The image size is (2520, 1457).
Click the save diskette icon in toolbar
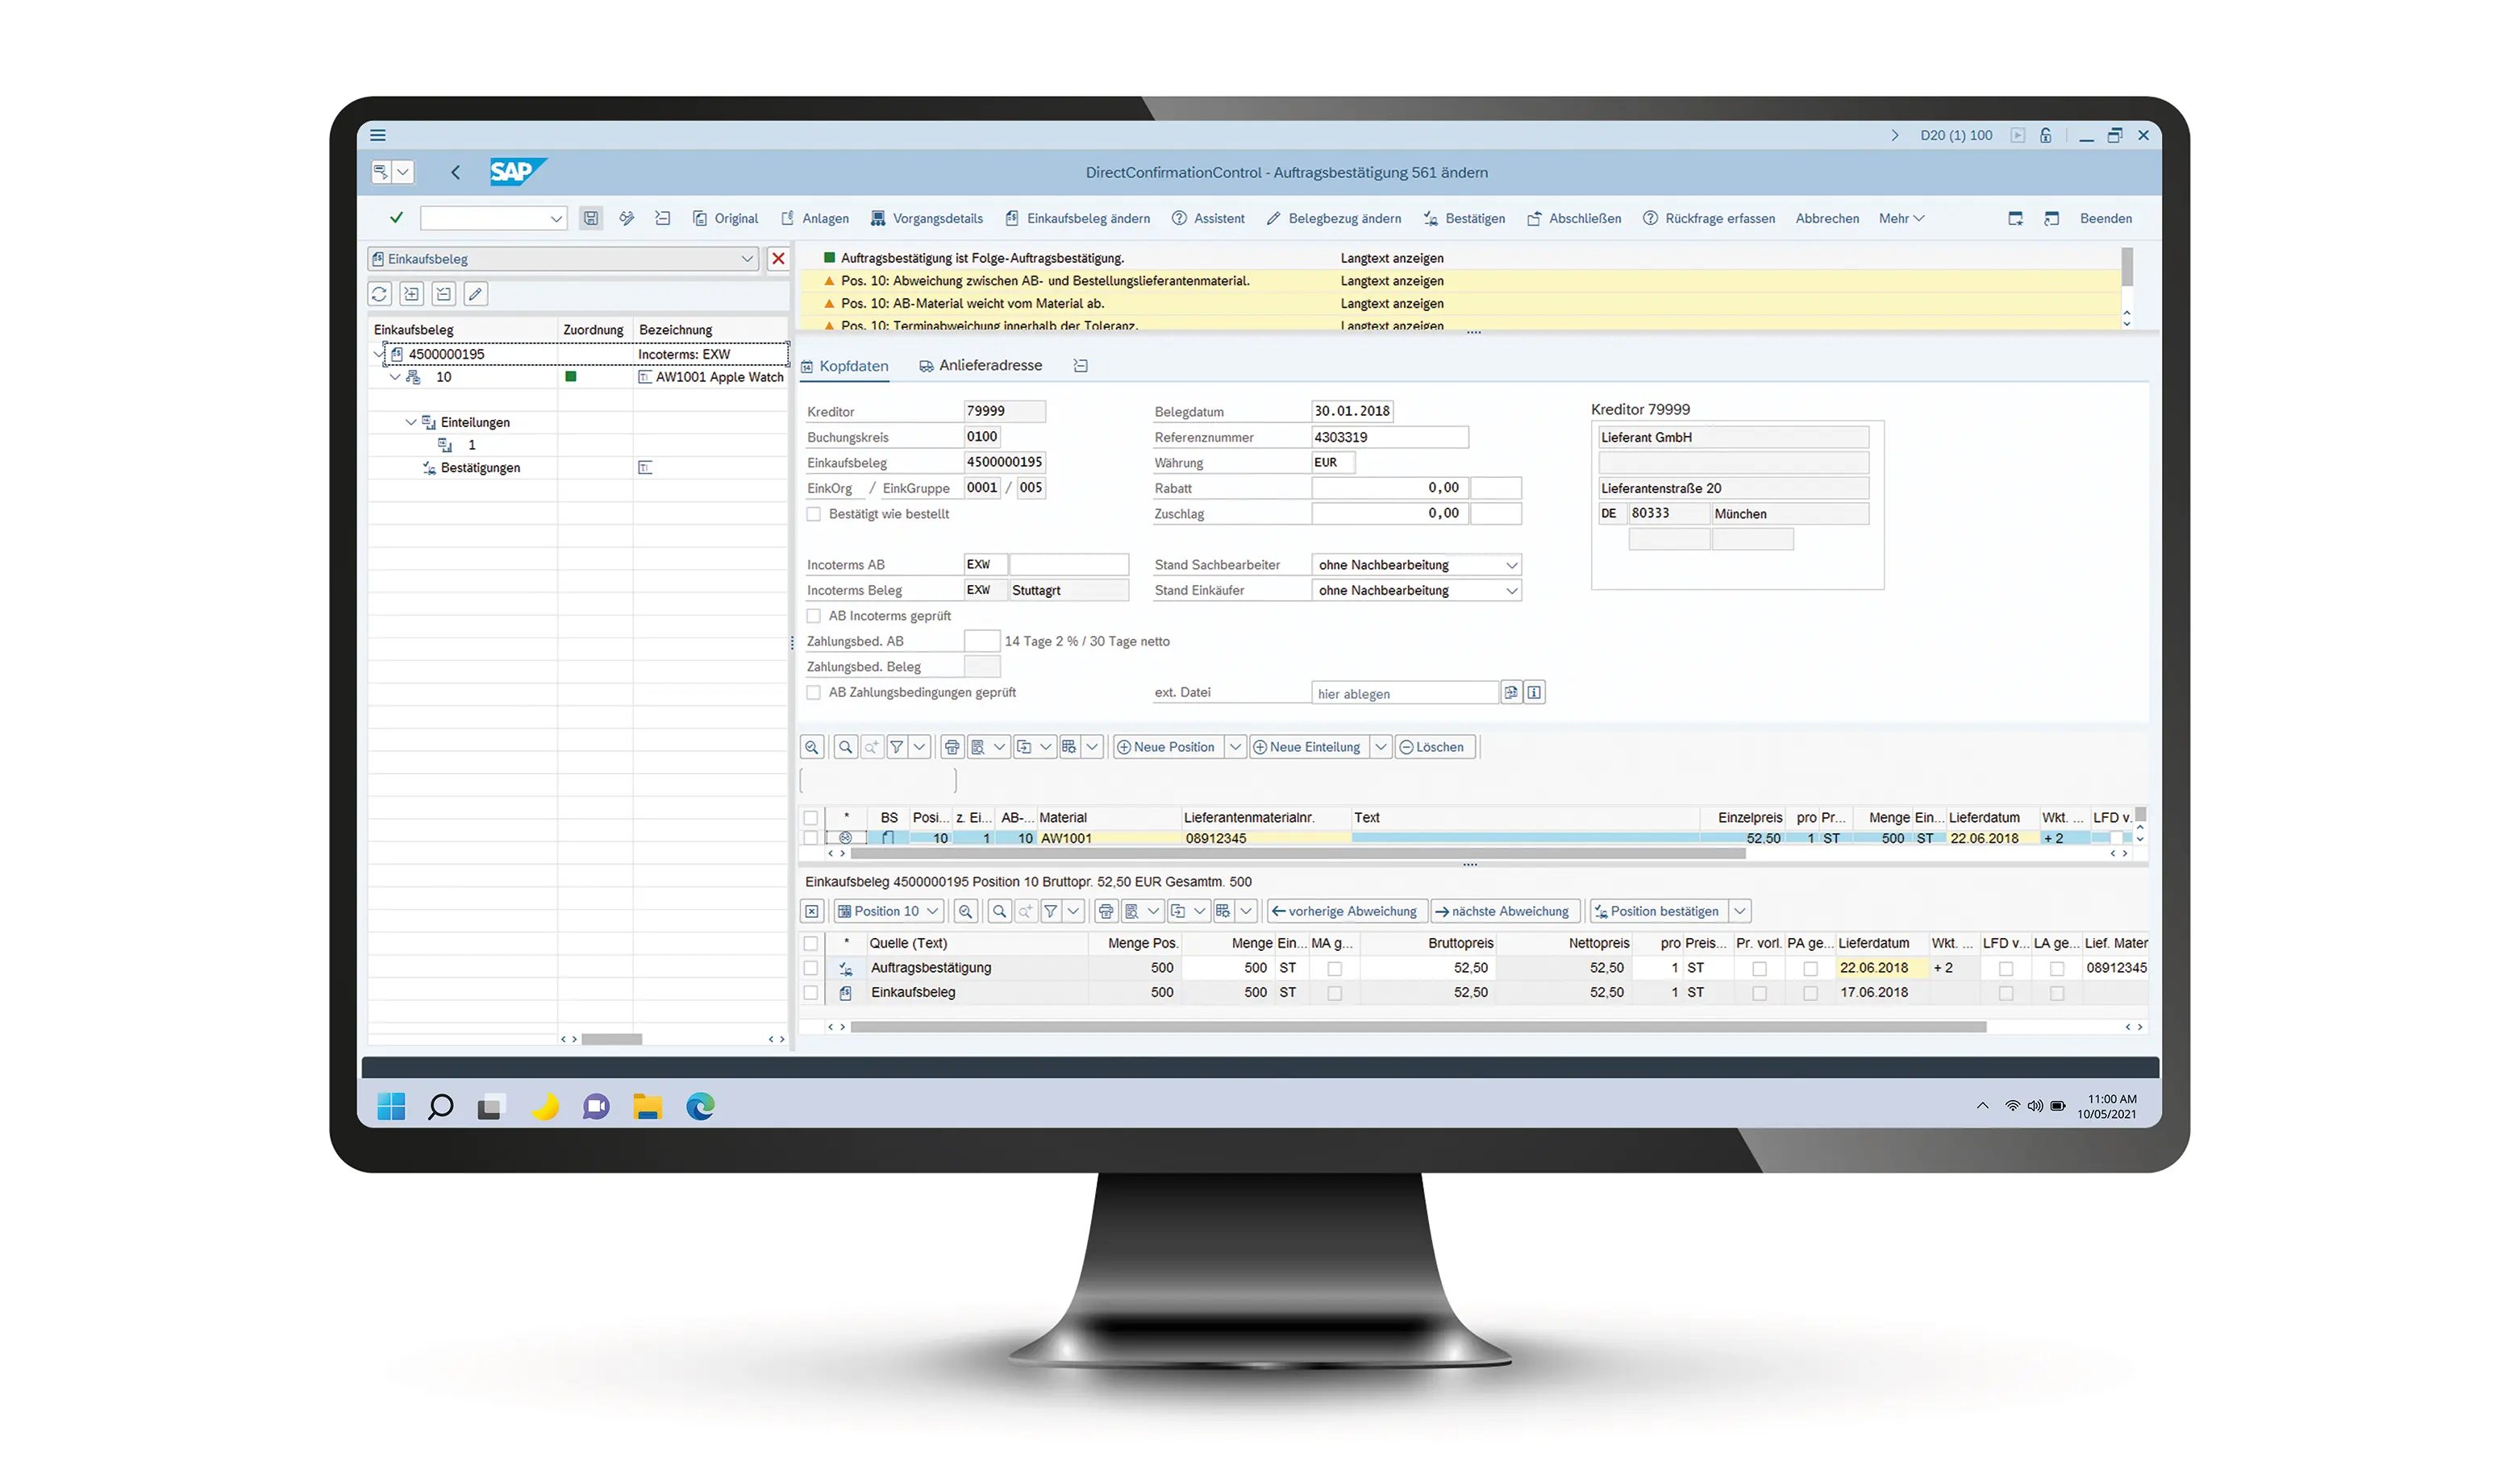(591, 218)
